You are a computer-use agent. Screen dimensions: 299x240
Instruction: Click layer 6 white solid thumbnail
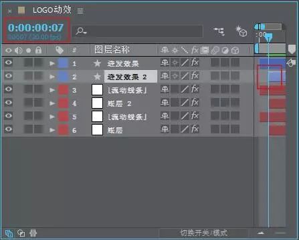97,130
